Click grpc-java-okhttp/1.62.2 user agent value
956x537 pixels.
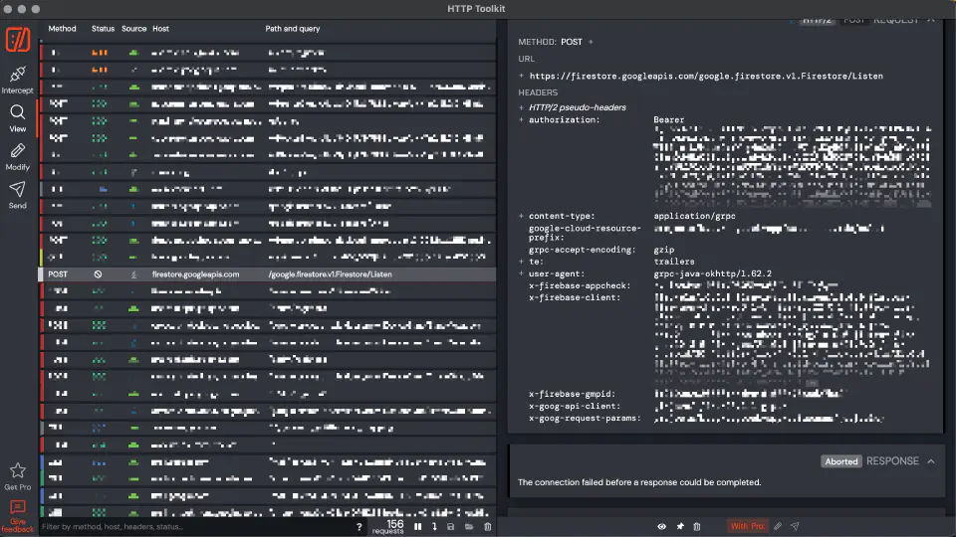coord(713,274)
